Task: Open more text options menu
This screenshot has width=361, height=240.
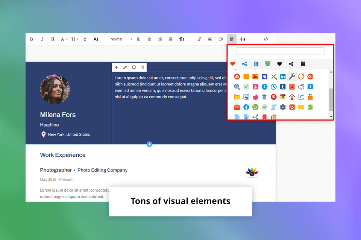Action: pos(96,39)
